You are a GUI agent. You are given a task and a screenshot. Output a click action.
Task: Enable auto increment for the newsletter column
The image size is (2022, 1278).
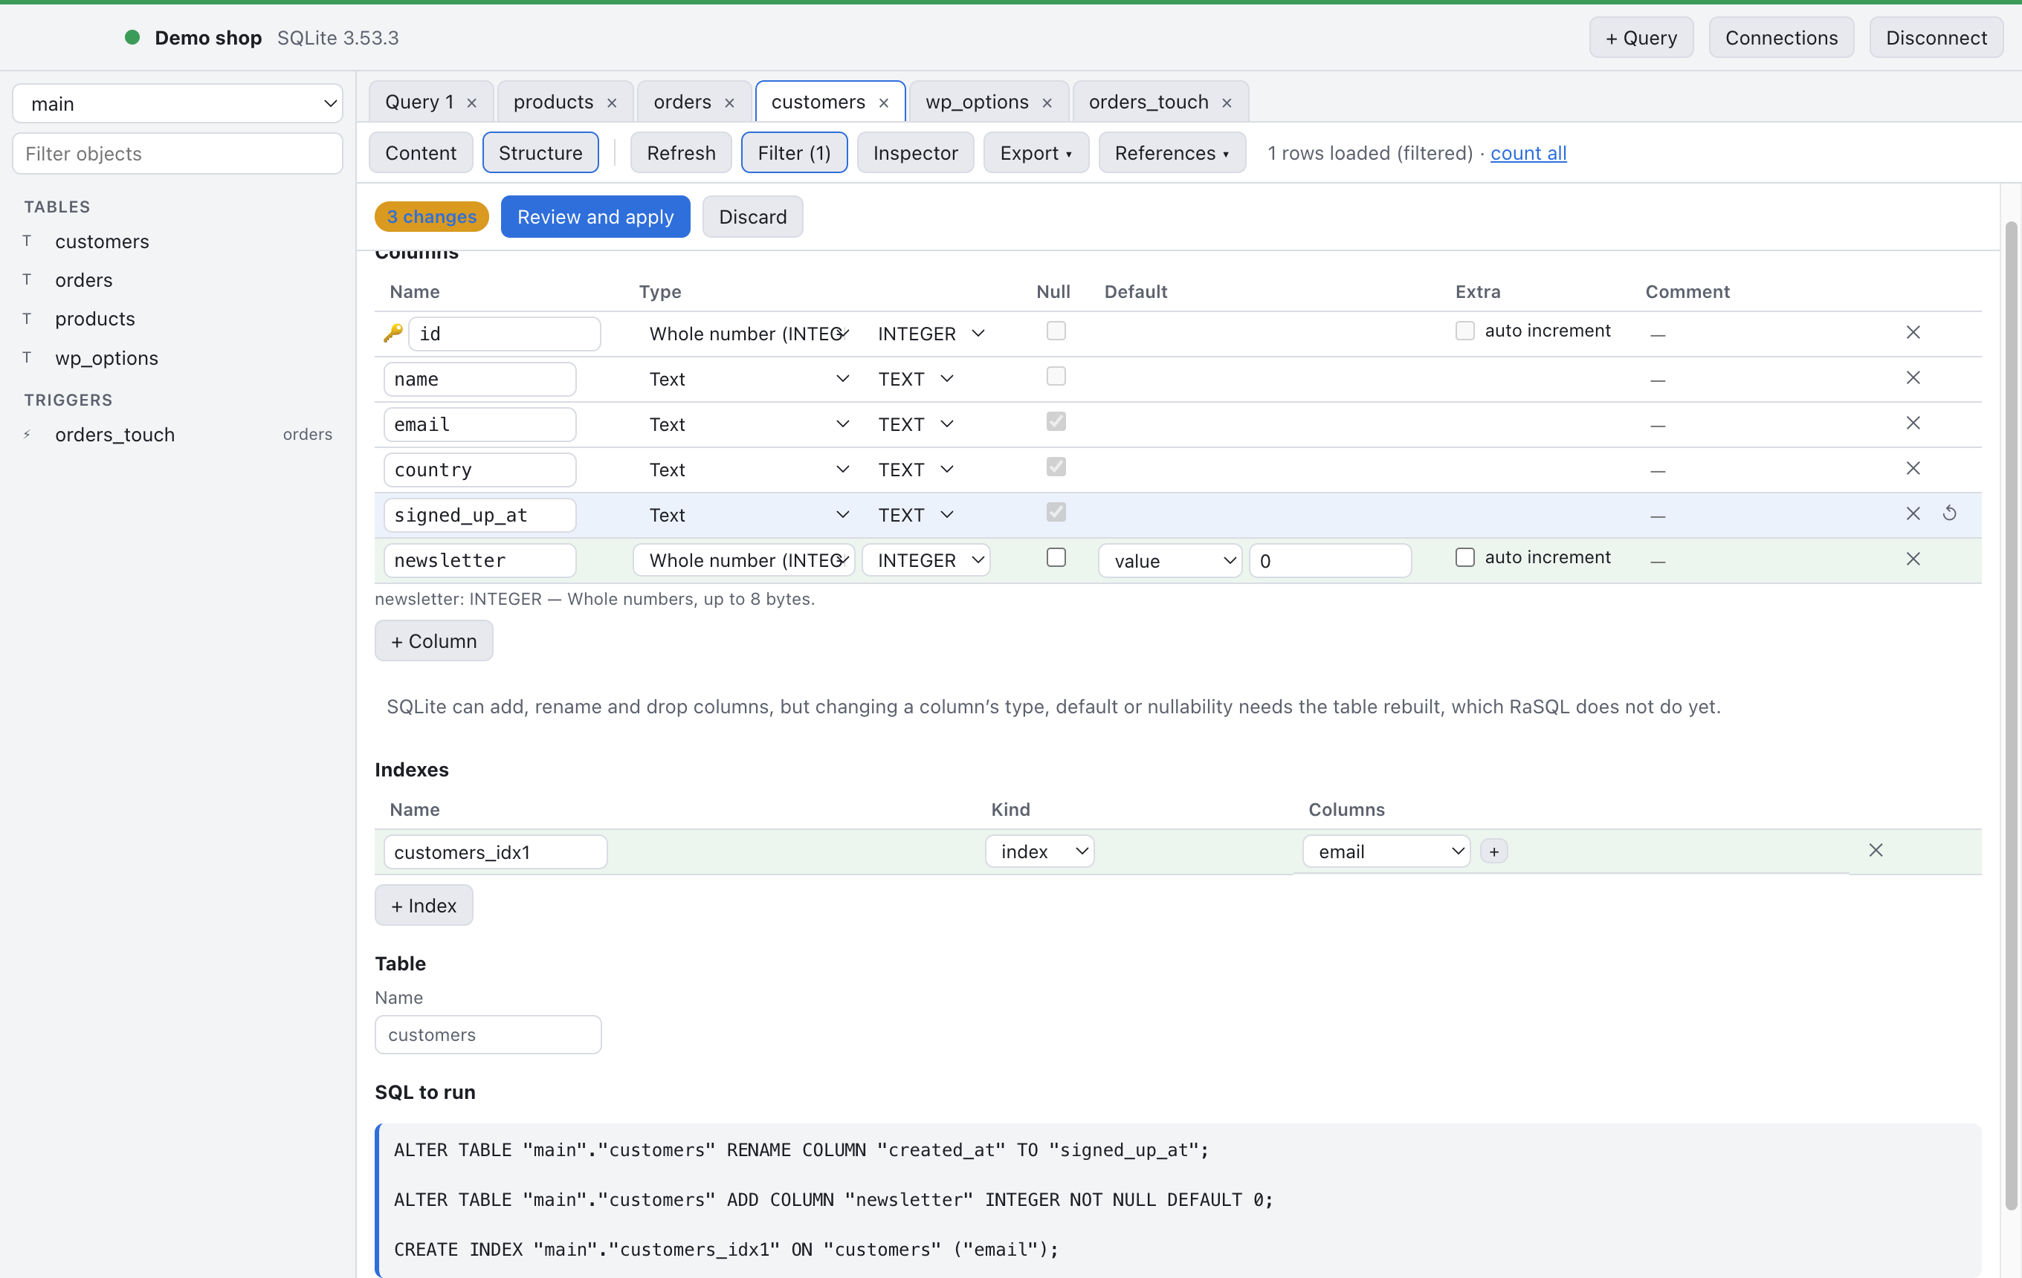[x=1465, y=557]
